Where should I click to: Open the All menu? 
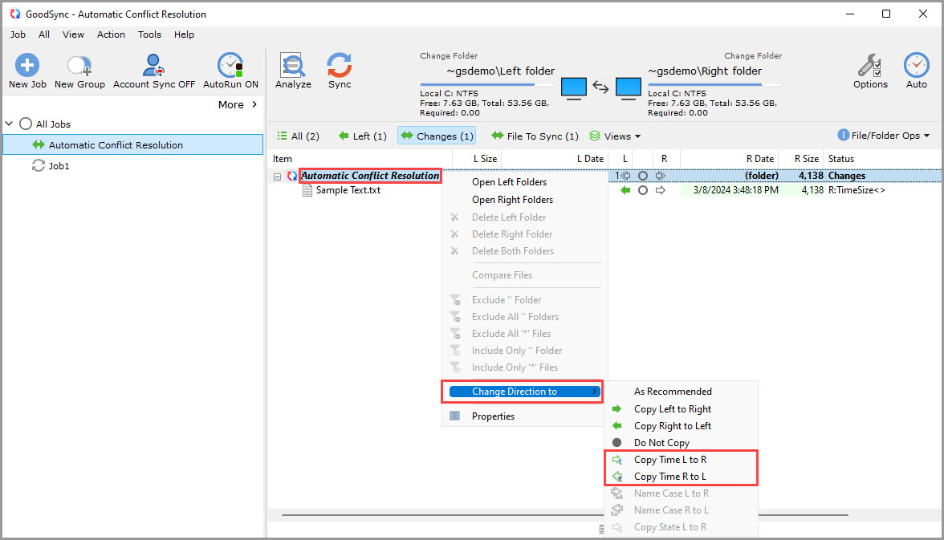[x=44, y=35]
